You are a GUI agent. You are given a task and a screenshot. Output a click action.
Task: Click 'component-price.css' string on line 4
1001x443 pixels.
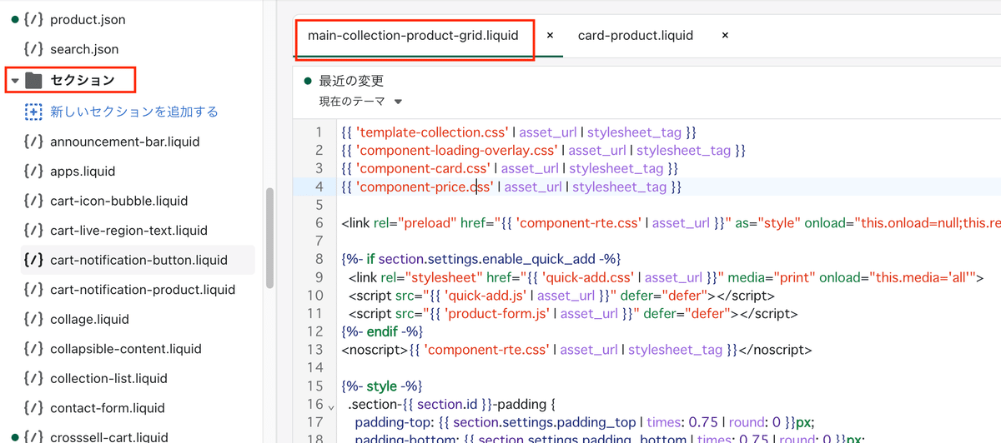[425, 187]
